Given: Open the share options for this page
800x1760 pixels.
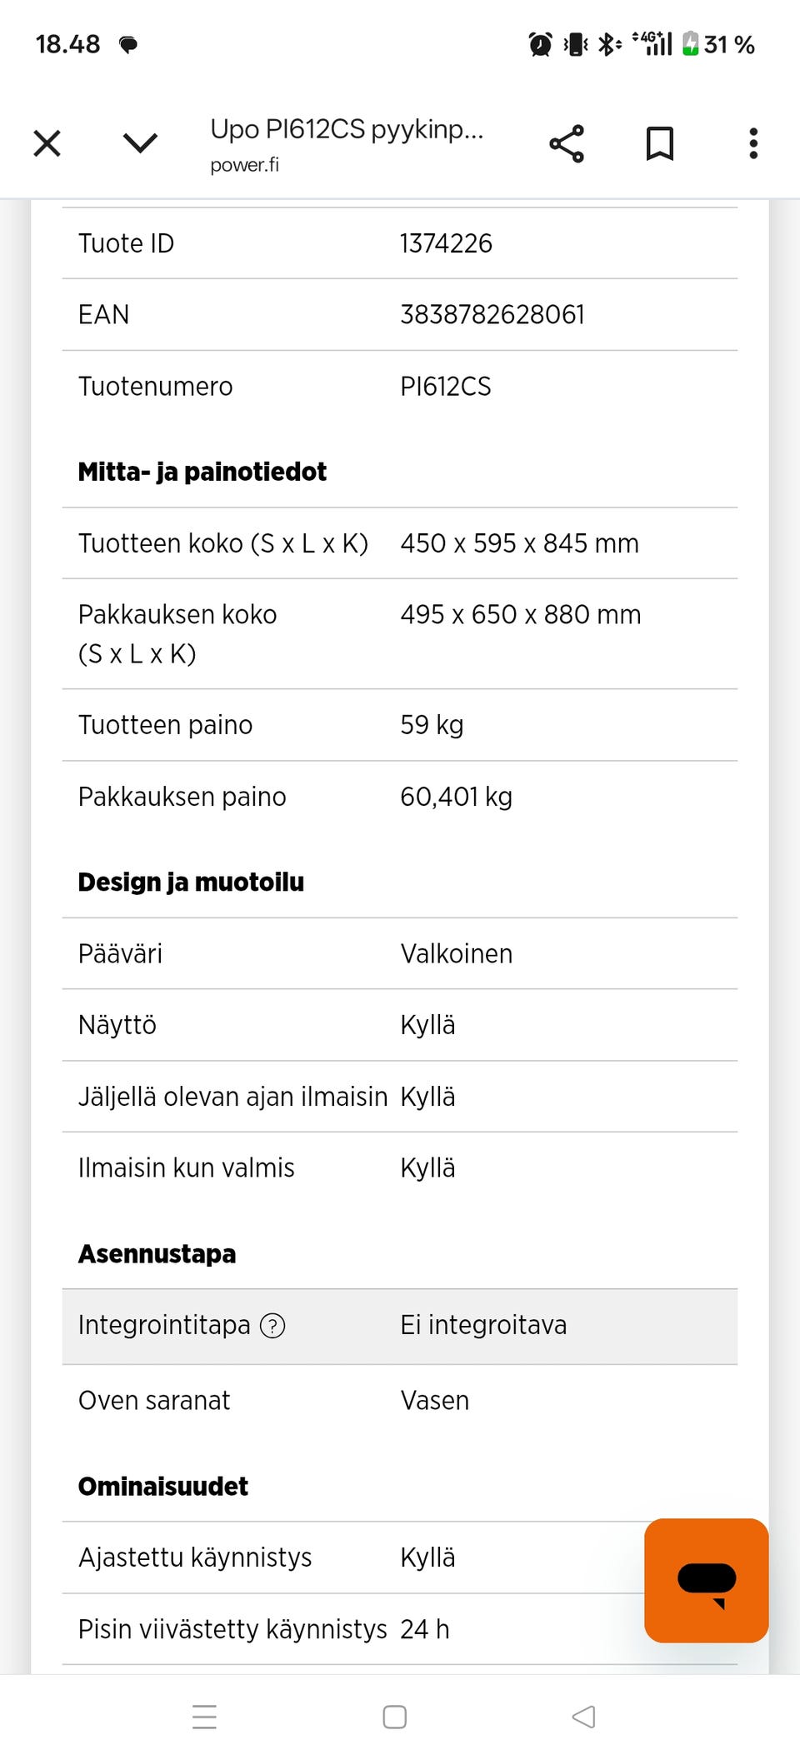Looking at the screenshot, I should pyautogui.click(x=567, y=143).
